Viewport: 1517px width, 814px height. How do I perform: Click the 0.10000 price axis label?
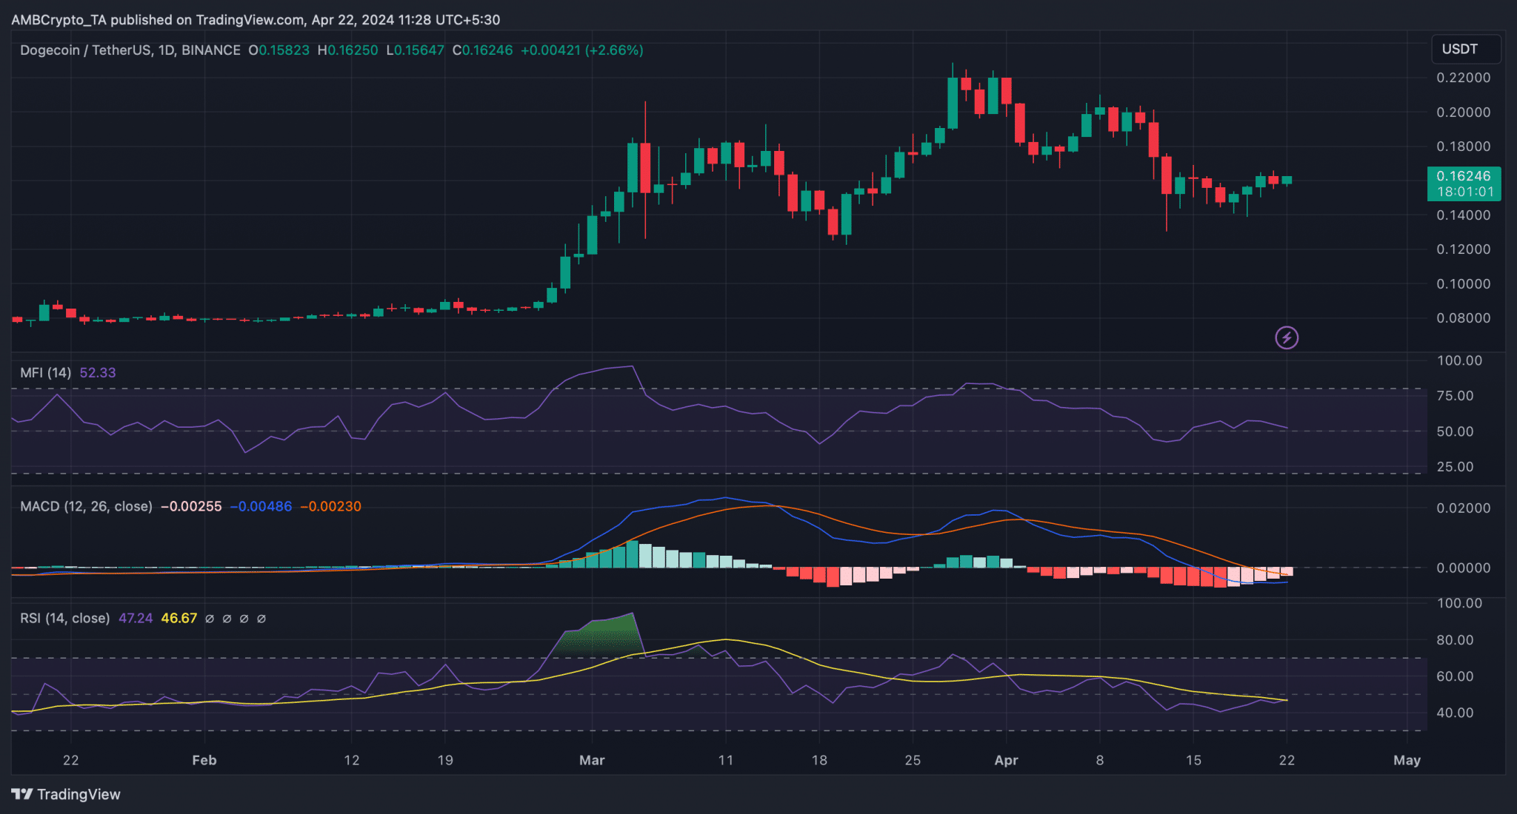(1464, 284)
